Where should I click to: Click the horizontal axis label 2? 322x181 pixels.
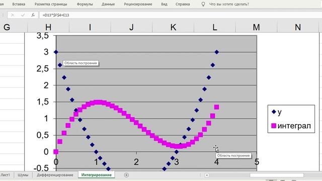136,162
